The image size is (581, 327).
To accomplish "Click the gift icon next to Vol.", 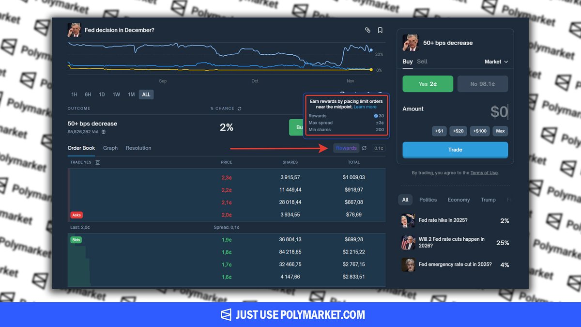I will [x=103, y=132].
